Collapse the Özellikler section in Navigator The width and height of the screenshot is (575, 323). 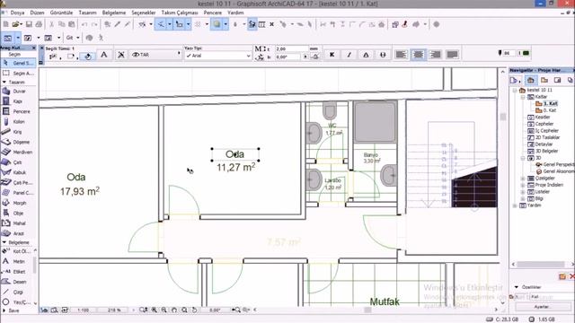pos(517,287)
